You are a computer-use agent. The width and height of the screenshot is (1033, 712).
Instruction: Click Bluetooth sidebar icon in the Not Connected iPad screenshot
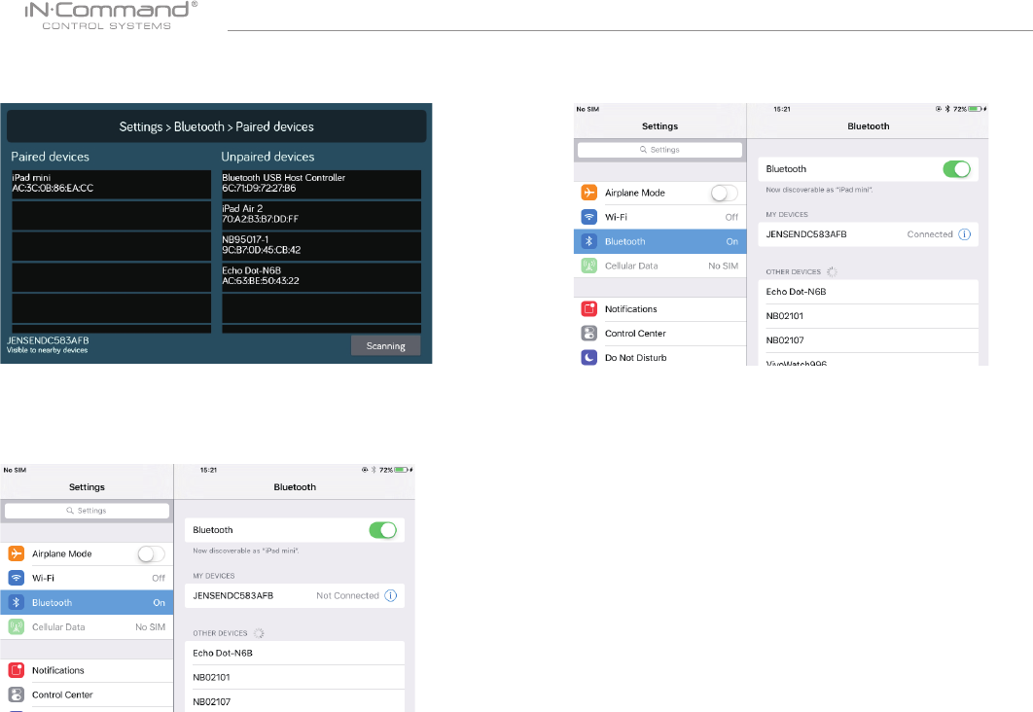[x=17, y=602]
